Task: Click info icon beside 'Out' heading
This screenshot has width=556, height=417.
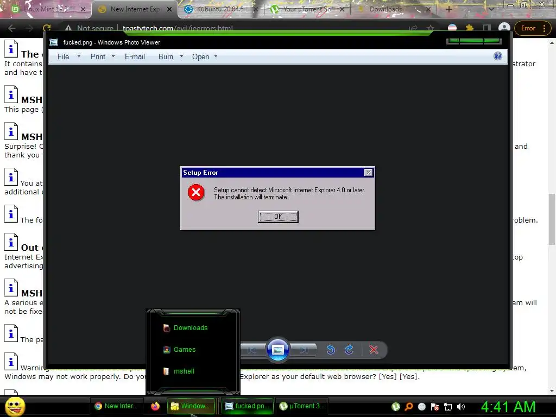Action: click(11, 242)
